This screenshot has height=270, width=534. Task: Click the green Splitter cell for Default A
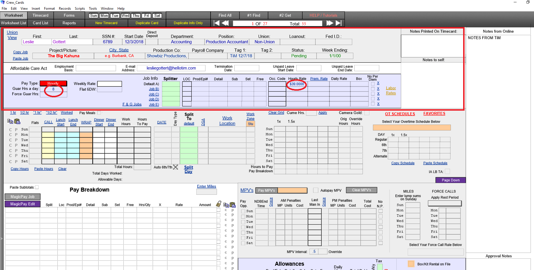point(171,84)
